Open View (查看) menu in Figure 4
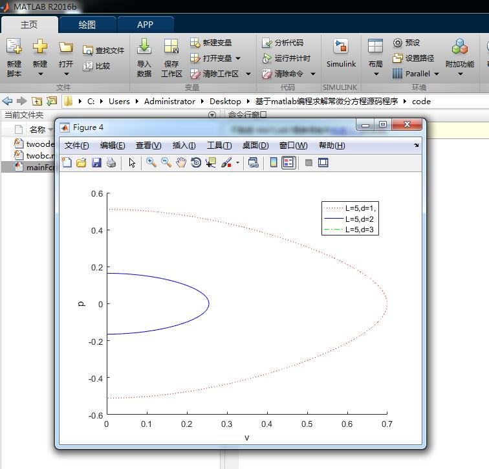 [149, 146]
